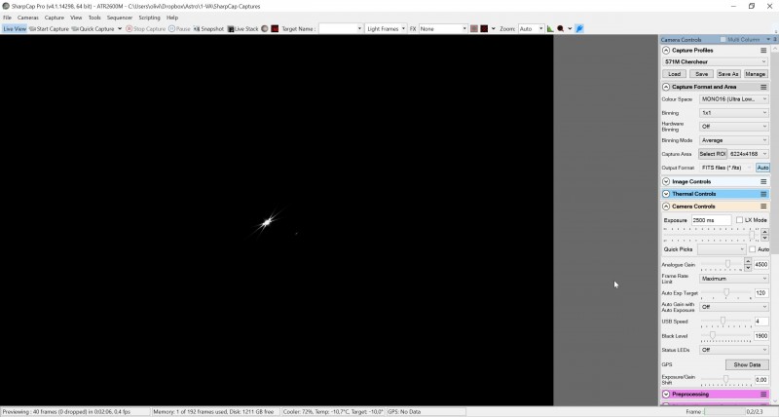Collapse the Capture Profiles section
This screenshot has height=417, width=779.
pos(666,51)
